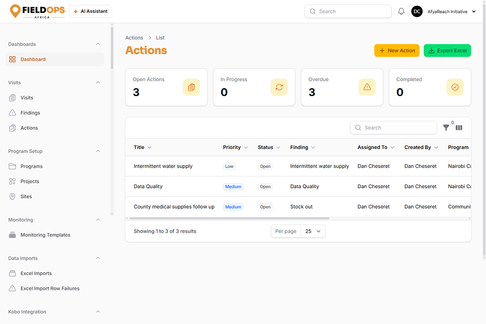Collapse the Data Imports sidebar section
Viewport: 486px width, 324px height.
click(x=98, y=258)
